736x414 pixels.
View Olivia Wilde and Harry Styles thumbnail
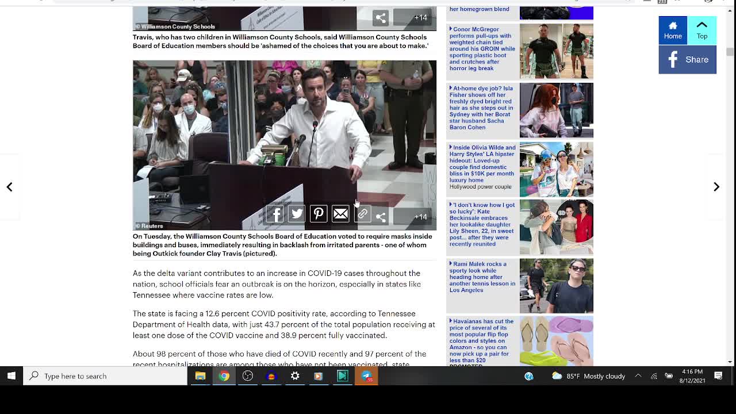556,170
